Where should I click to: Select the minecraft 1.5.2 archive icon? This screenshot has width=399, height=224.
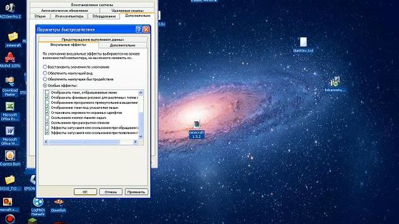[x=197, y=129]
